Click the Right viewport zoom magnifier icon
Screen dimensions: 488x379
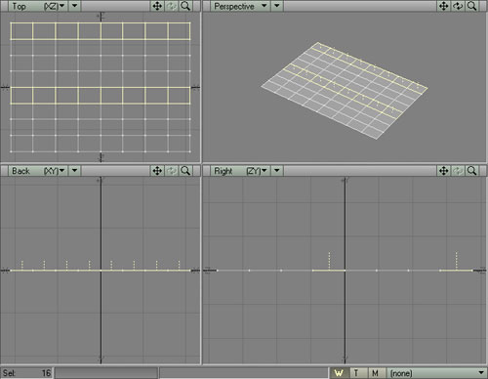click(472, 171)
